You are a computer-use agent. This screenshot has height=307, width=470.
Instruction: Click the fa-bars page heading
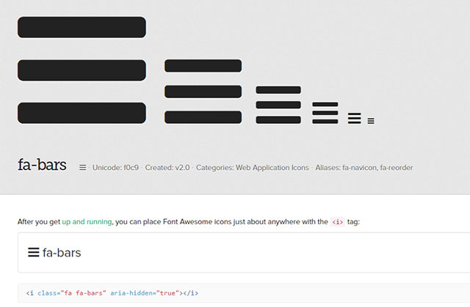pyautogui.click(x=42, y=166)
